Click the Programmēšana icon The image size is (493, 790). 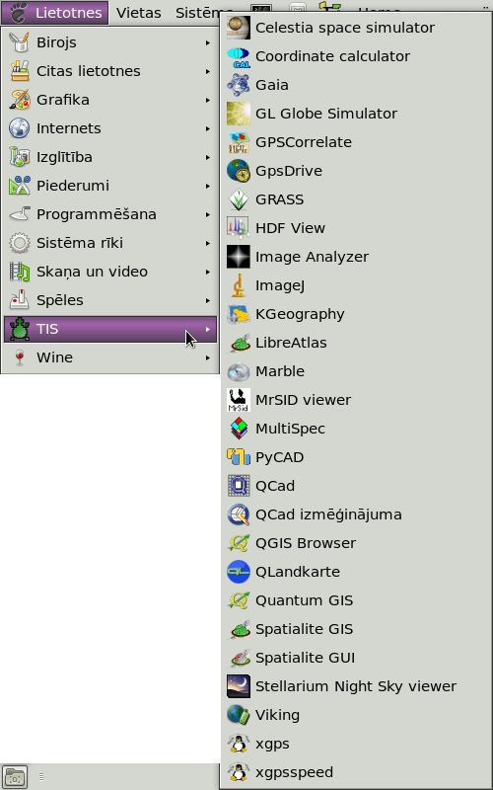pyautogui.click(x=20, y=214)
